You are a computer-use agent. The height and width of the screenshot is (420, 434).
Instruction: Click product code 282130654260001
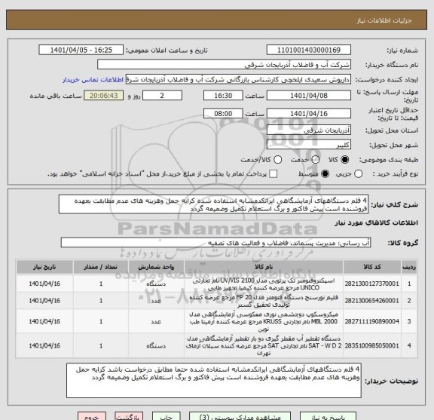click(x=371, y=301)
